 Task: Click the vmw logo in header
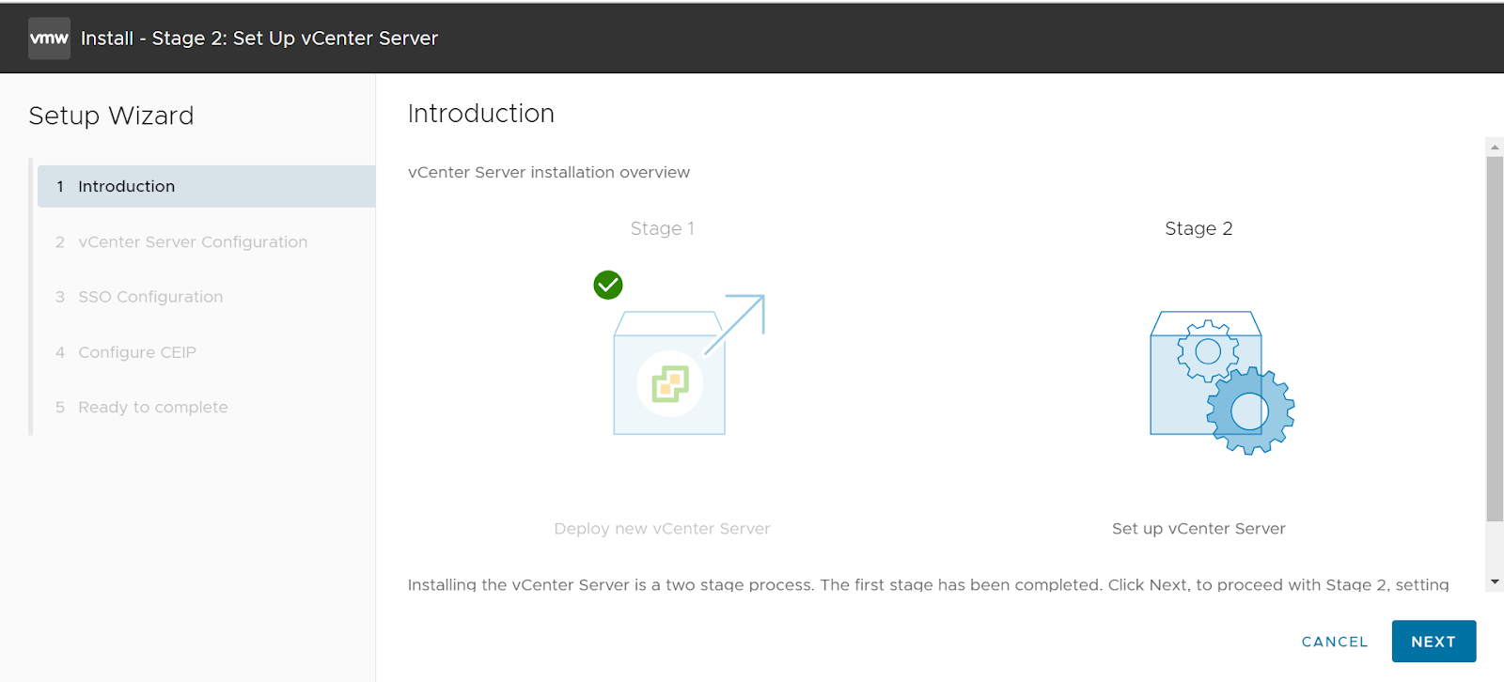point(49,39)
